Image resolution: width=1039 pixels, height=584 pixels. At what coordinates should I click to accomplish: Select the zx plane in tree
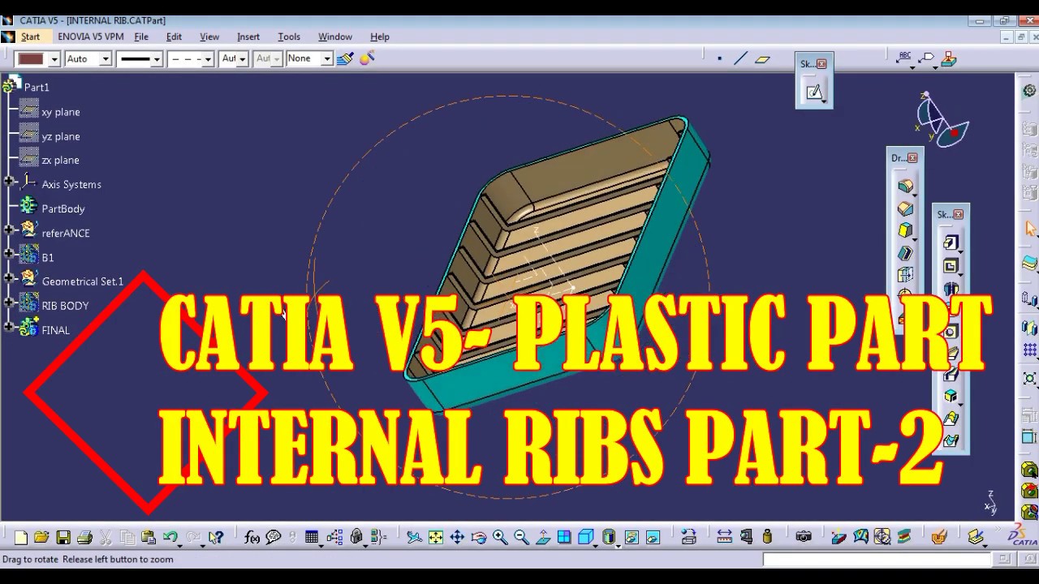60,161
